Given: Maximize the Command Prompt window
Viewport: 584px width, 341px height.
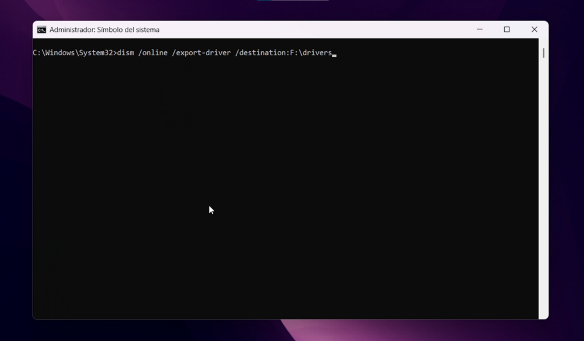Looking at the screenshot, I should [x=506, y=30].
